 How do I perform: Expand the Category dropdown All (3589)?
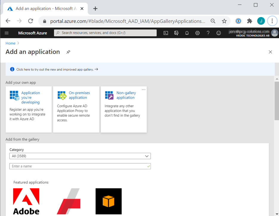(x=80, y=156)
